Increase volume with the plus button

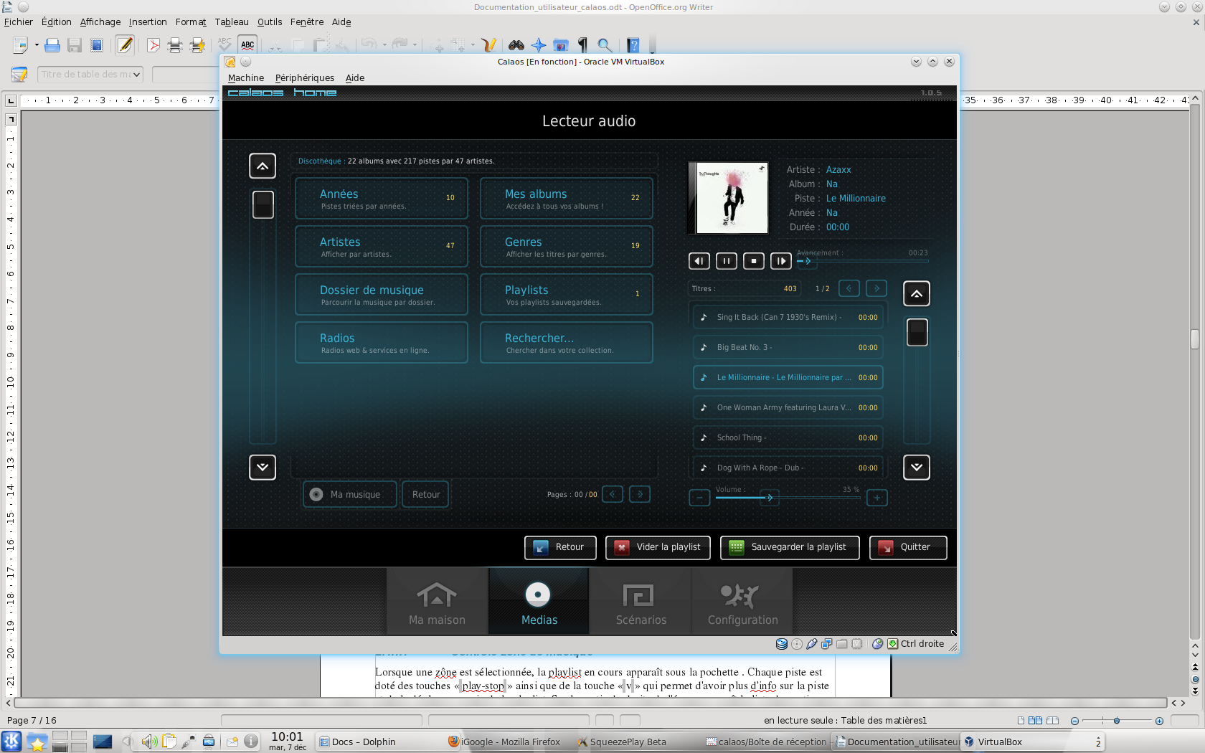click(x=877, y=498)
